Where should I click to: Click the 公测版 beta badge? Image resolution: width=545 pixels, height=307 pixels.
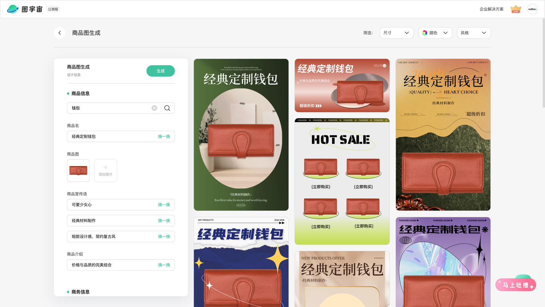(53, 9)
